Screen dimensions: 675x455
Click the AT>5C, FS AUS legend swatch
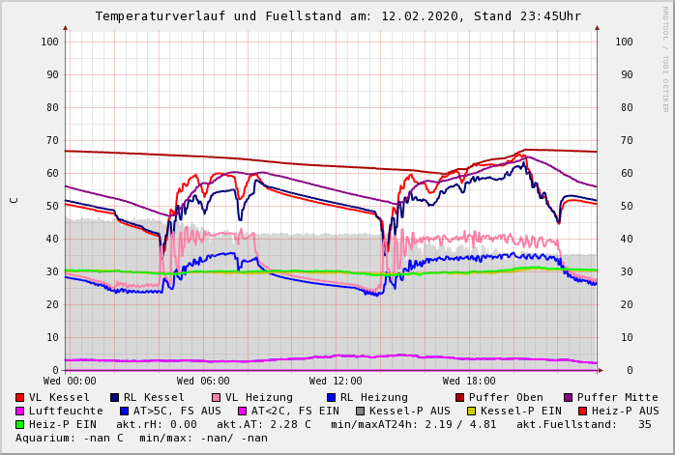point(125,411)
